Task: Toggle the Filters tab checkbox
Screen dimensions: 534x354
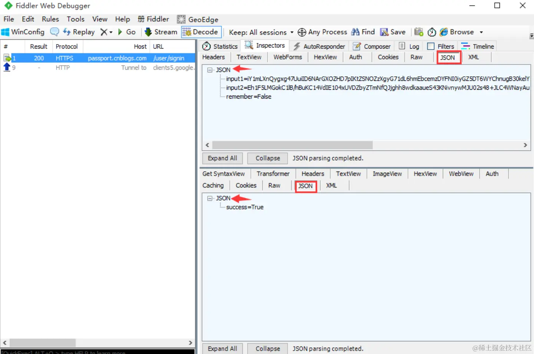Action: coord(431,46)
